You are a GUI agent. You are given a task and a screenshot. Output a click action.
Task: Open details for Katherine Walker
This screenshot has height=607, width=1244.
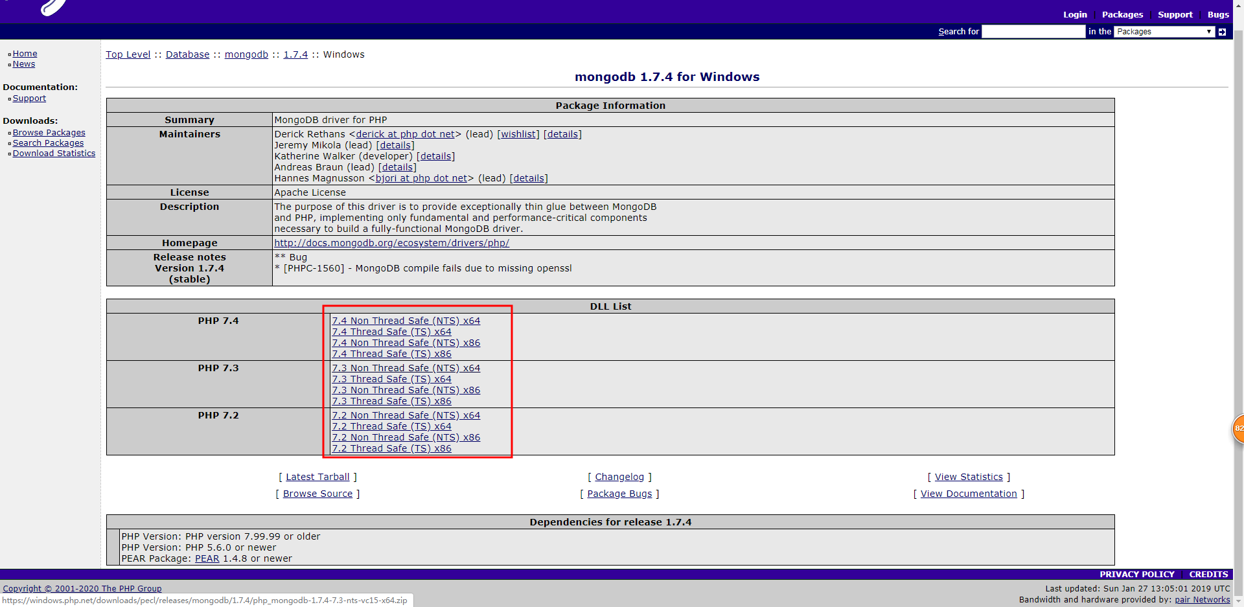[x=435, y=156]
